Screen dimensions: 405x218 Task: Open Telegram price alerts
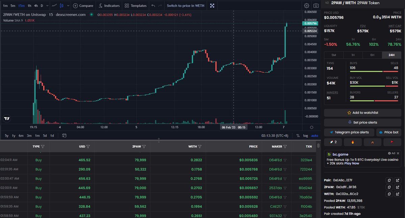pyautogui.click(x=349, y=132)
